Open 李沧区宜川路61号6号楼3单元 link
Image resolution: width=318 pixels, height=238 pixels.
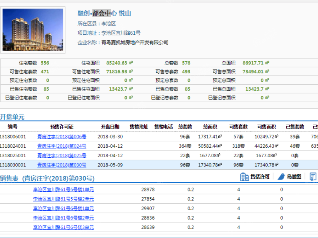(x=63, y=227)
